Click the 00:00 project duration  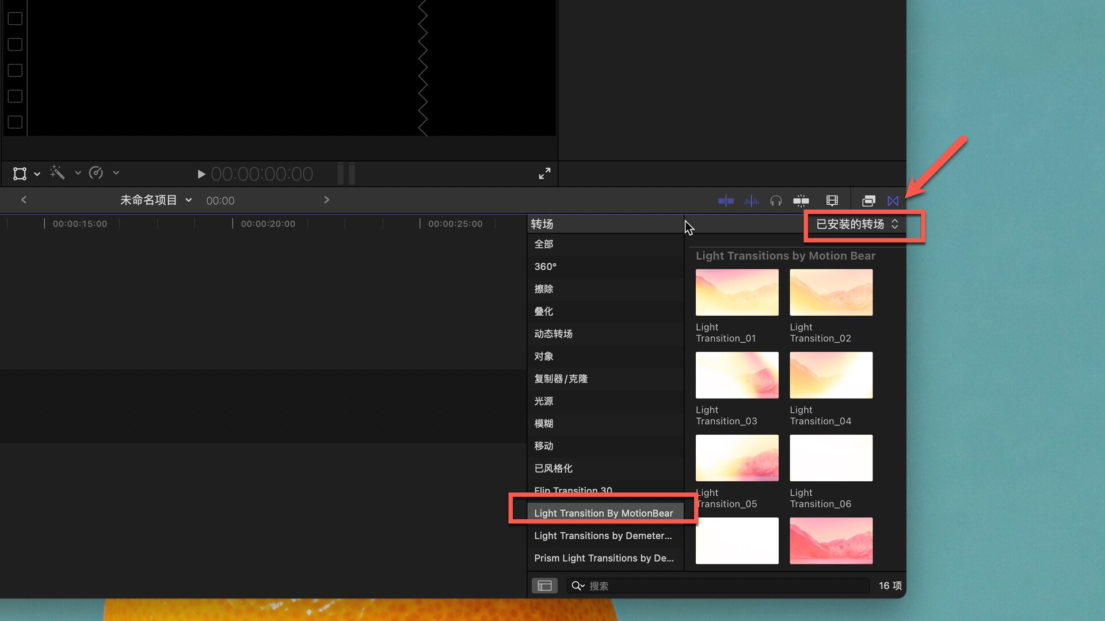(220, 201)
